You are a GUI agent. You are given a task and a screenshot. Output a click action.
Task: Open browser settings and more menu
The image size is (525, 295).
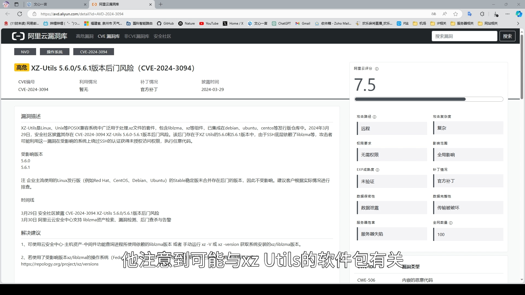[x=507, y=14]
